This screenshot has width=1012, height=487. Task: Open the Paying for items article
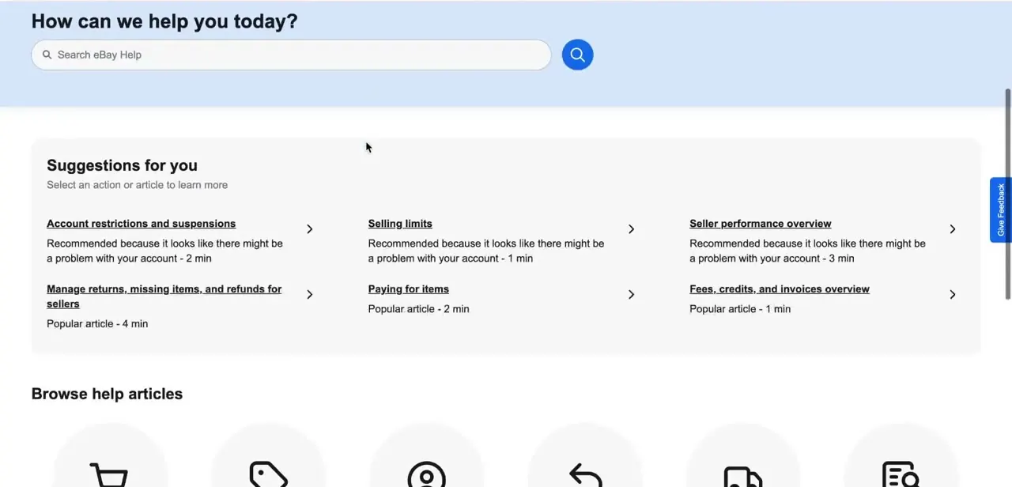pyautogui.click(x=408, y=289)
